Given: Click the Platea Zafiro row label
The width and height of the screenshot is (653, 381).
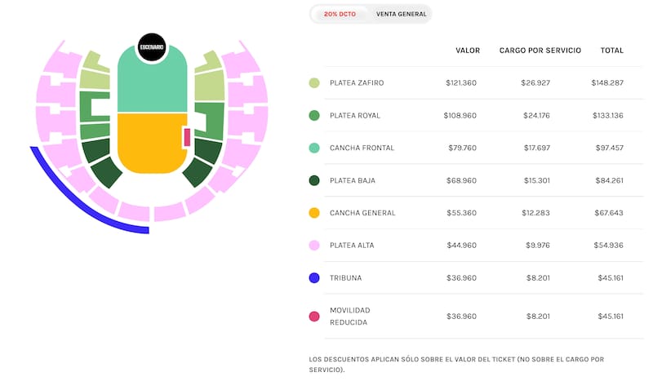Looking at the screenshot, I should (x=357, y=83).
